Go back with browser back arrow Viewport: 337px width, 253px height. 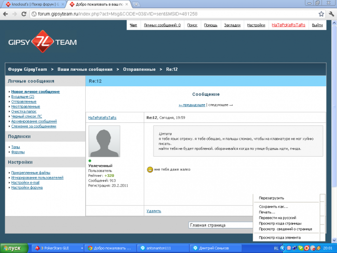point(6,14)
